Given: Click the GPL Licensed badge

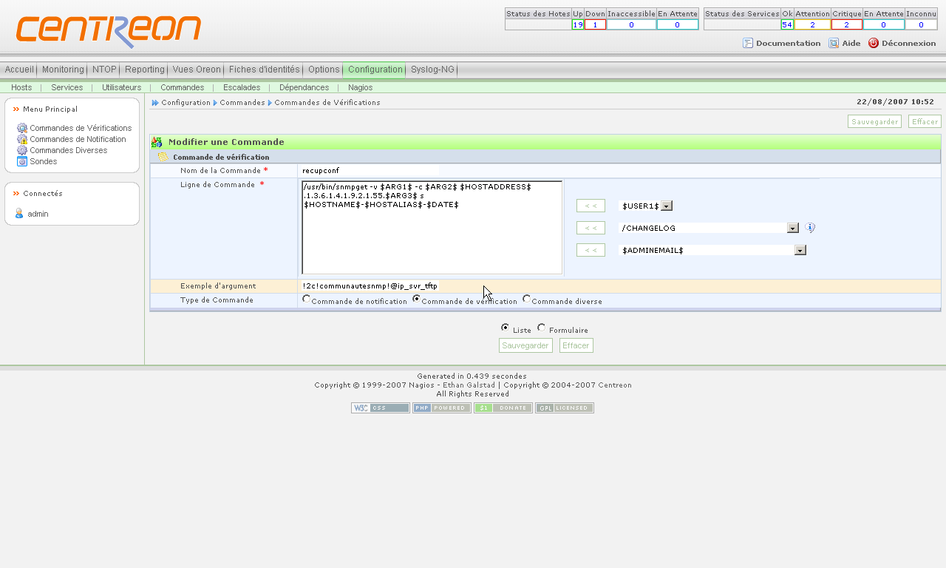Looking at the screenshot, I should click(x=565, y=408).
